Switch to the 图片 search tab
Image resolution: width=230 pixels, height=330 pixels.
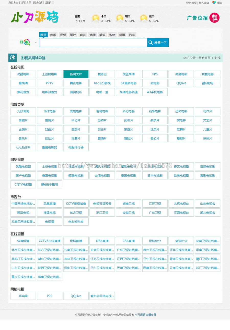tap(73, 35)
